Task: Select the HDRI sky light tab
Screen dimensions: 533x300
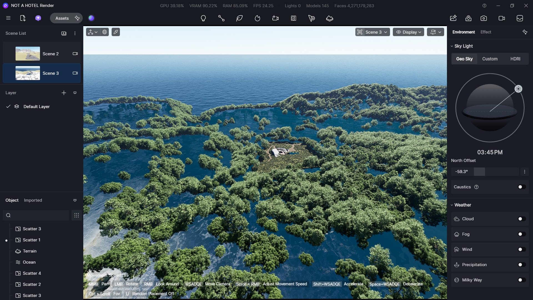Action: 515,59
